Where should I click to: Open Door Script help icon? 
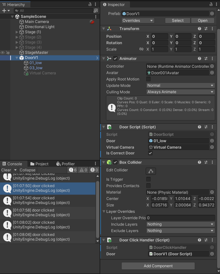(199, 127)
